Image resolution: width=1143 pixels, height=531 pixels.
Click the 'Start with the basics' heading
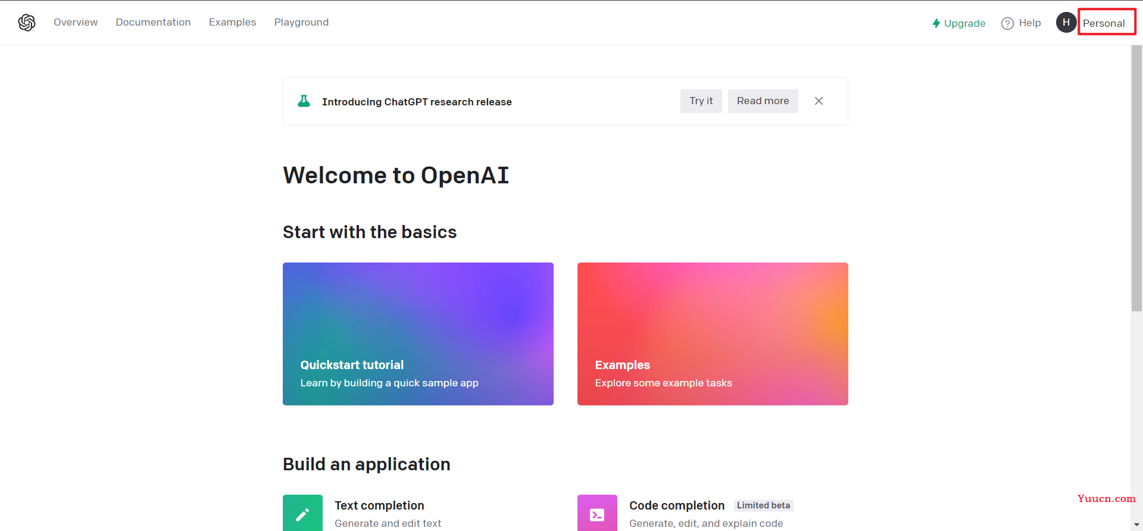point(370,232)
